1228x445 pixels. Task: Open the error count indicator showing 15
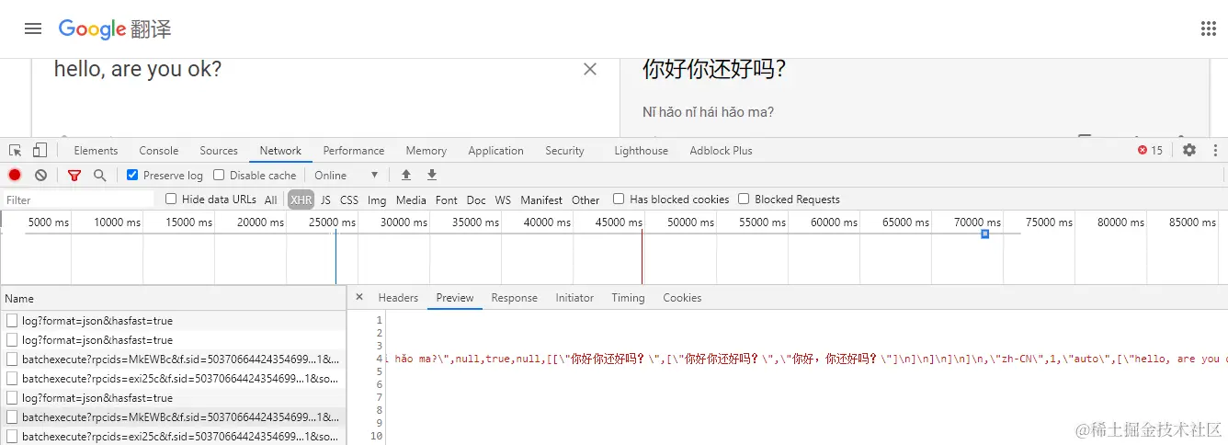pyautogui.click(x=1150, y=150)
